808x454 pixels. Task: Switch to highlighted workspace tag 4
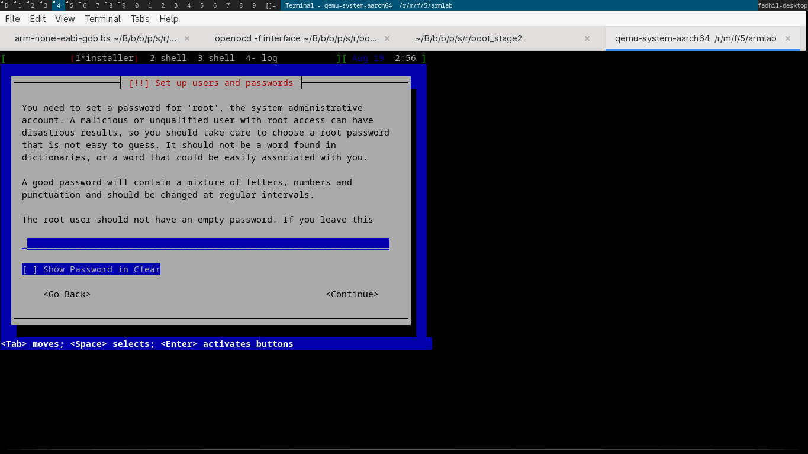58,5
